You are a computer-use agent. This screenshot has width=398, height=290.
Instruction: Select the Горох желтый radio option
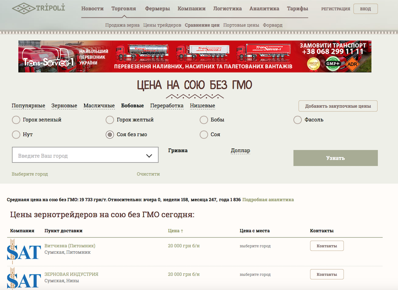coord(110,120)
